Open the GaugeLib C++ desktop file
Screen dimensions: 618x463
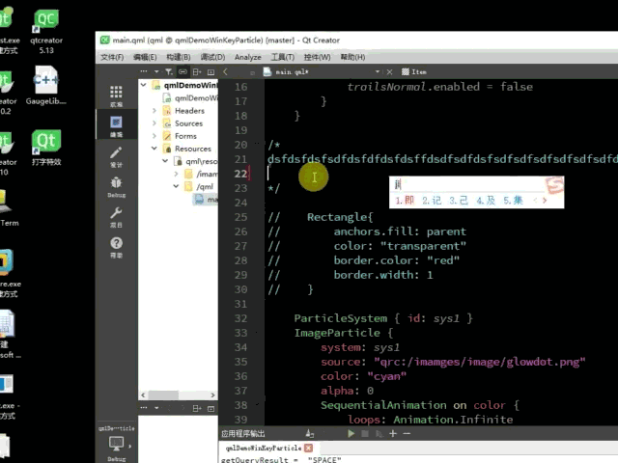point(46,86)
